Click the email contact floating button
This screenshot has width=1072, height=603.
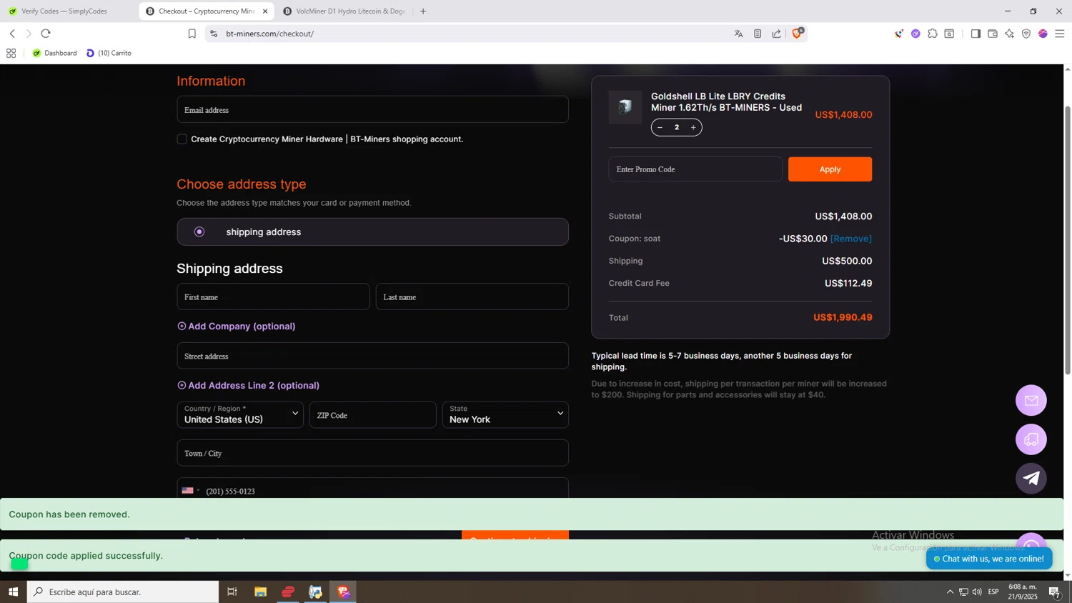coord(1031,400)
